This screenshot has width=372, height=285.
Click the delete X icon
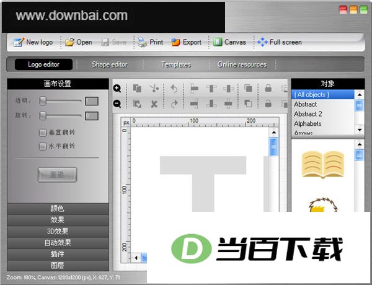(x=154, y=103)
